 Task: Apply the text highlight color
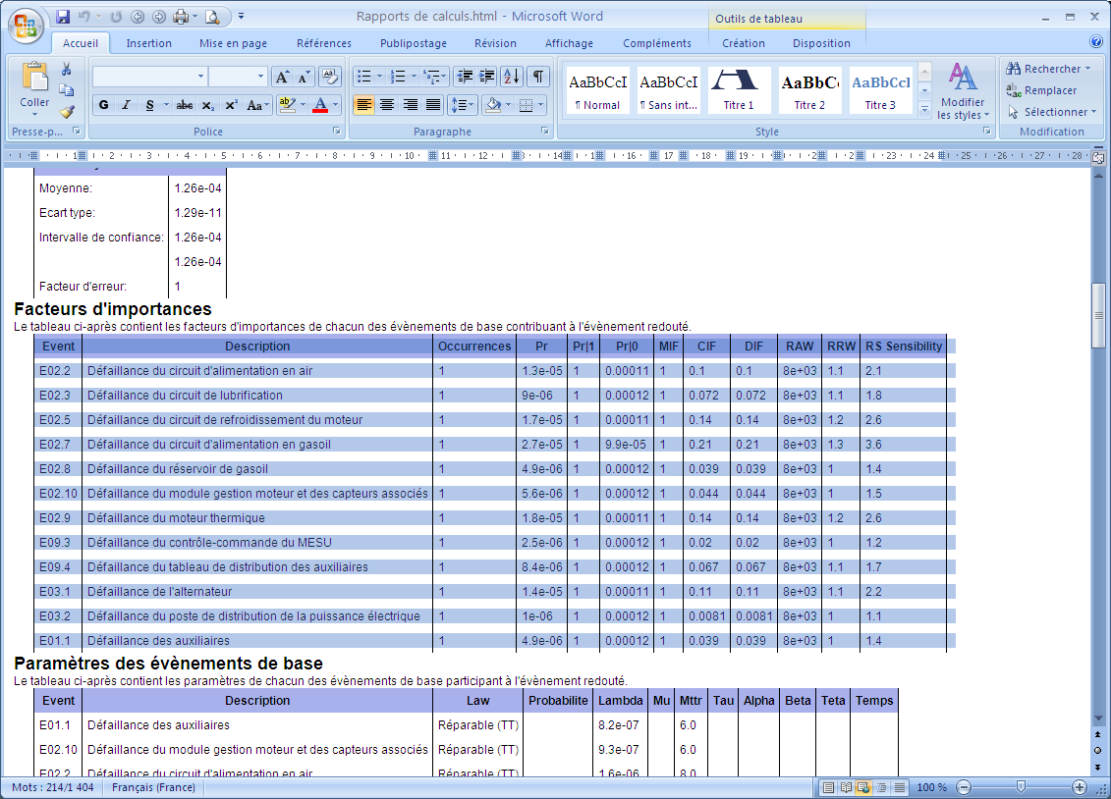(x=287, y=105)
